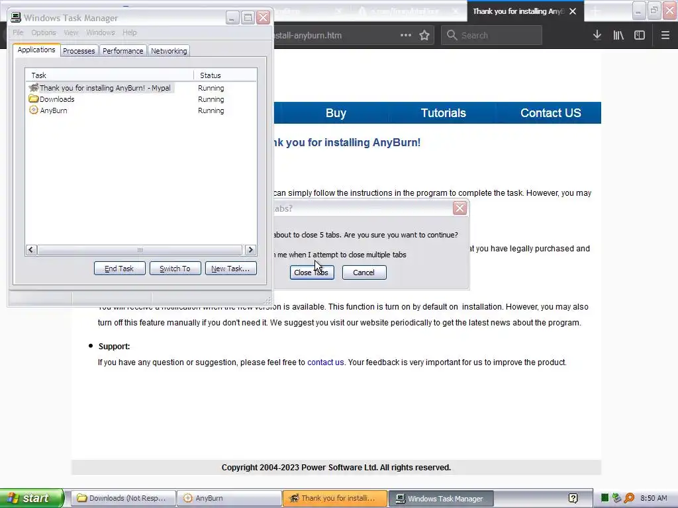The width and height of the screenshot is (678, 508).
Task: Activate the 'Thank you for installi...' taskbar button
Action: [x=335, y=498]
